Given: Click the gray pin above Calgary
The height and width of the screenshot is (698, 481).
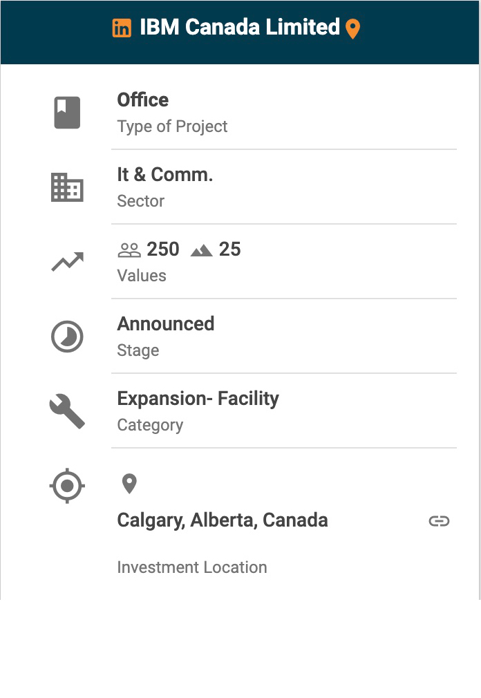Looking at the screenshot, I should tap(129, 484).
